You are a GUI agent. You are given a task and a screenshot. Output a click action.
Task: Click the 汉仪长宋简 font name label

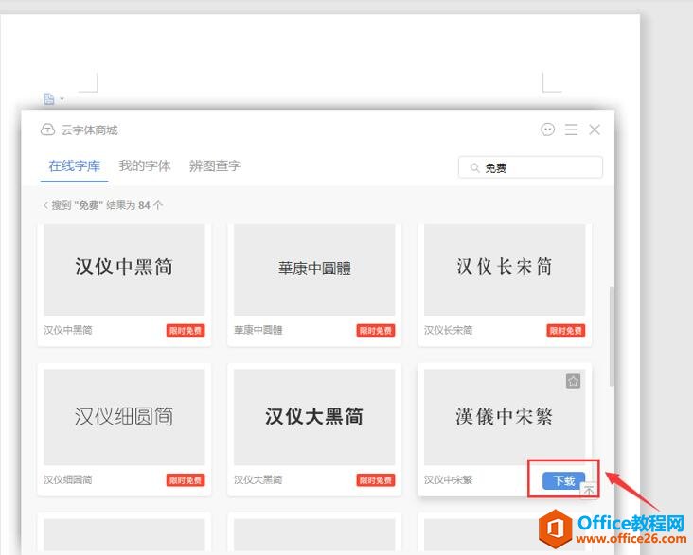pos(448,330)
